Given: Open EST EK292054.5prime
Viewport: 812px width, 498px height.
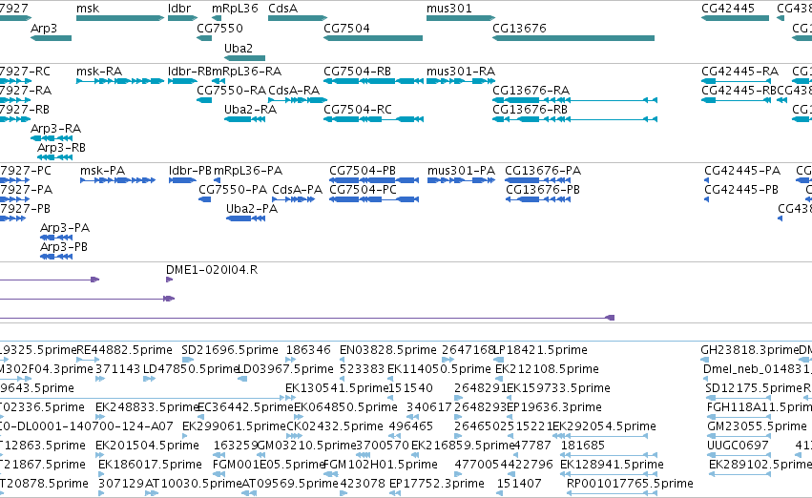Looking at the screenshot, I should [600, 436].
